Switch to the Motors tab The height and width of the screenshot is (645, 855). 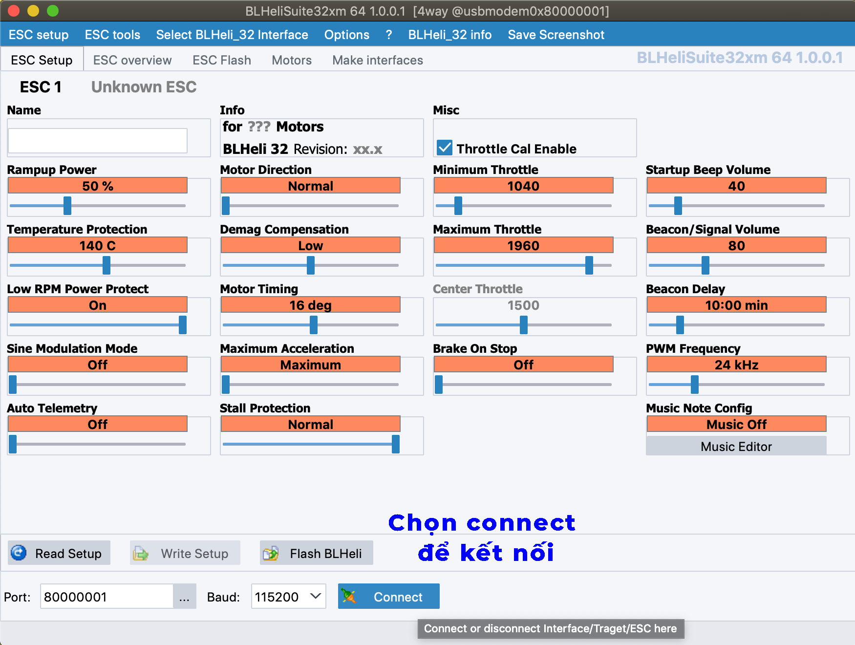tap(292, 60)
